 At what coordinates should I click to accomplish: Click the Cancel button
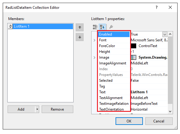(x=159, y=121)
